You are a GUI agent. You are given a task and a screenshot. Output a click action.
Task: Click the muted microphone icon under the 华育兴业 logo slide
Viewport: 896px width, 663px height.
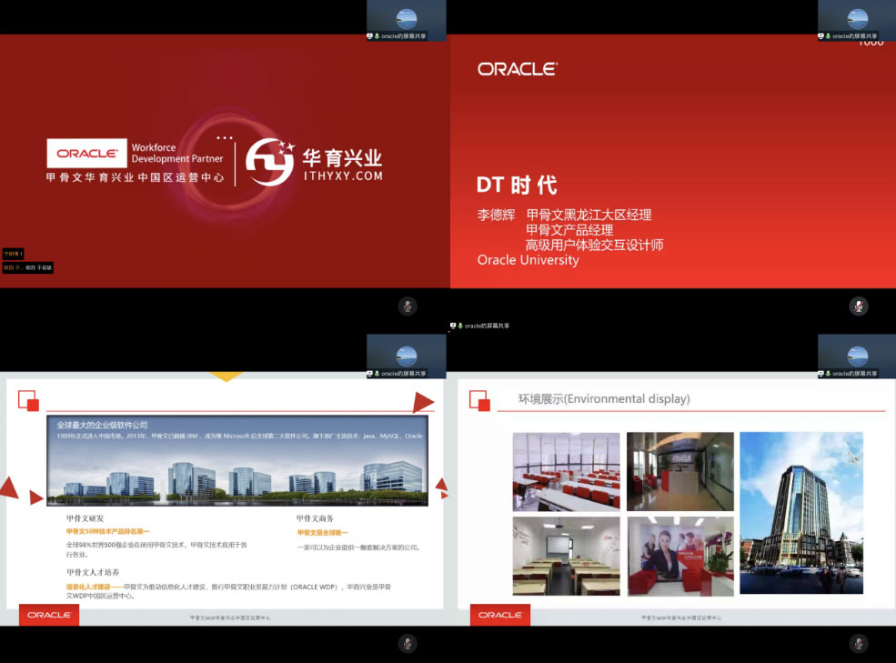(408, 306)
